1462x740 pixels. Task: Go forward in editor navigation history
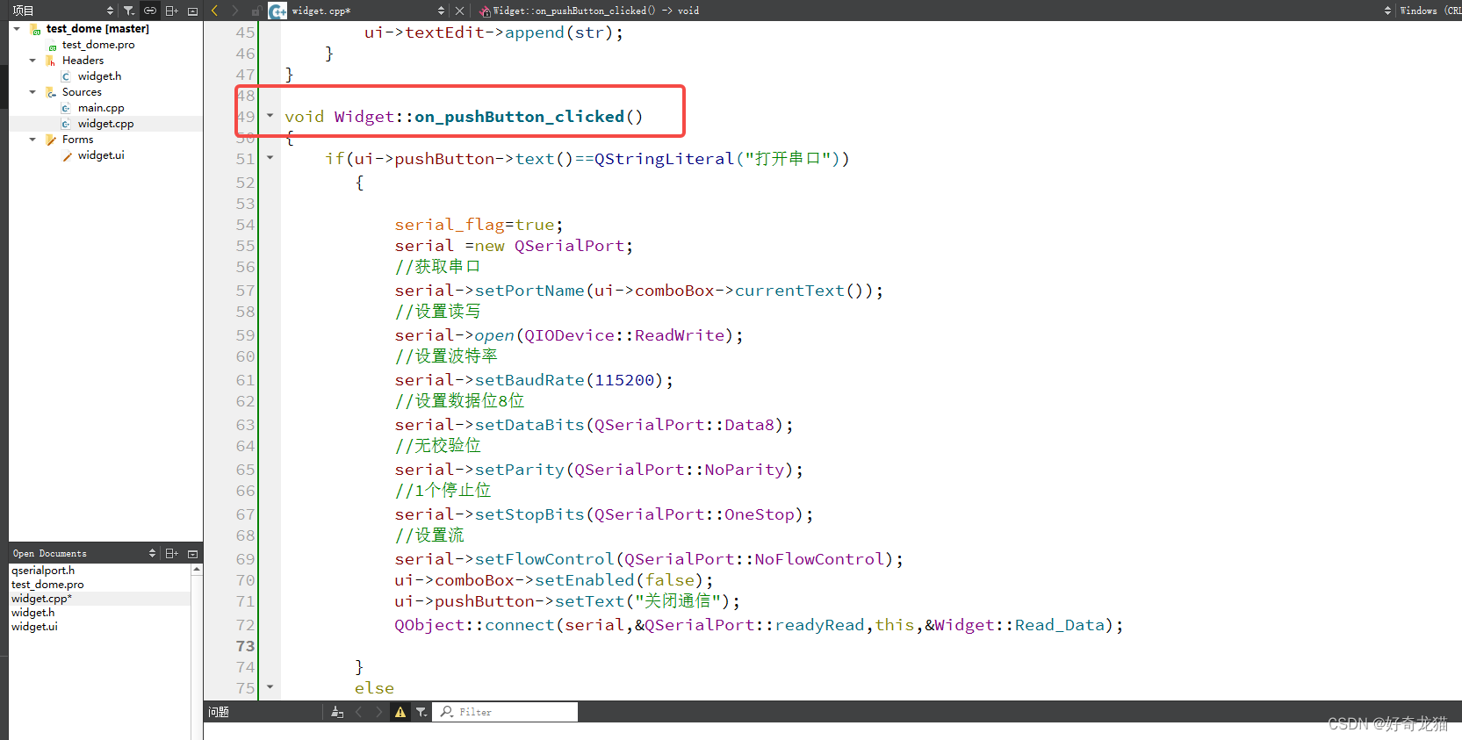[x=234, y=11]
